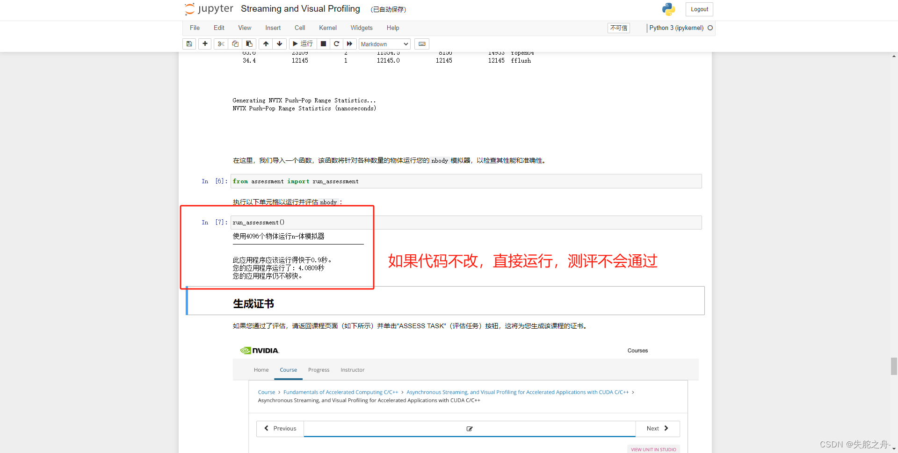Click the output text 您的应用程序仍不够快
This screenshot has height=453, width=898.
pos(268,276)
